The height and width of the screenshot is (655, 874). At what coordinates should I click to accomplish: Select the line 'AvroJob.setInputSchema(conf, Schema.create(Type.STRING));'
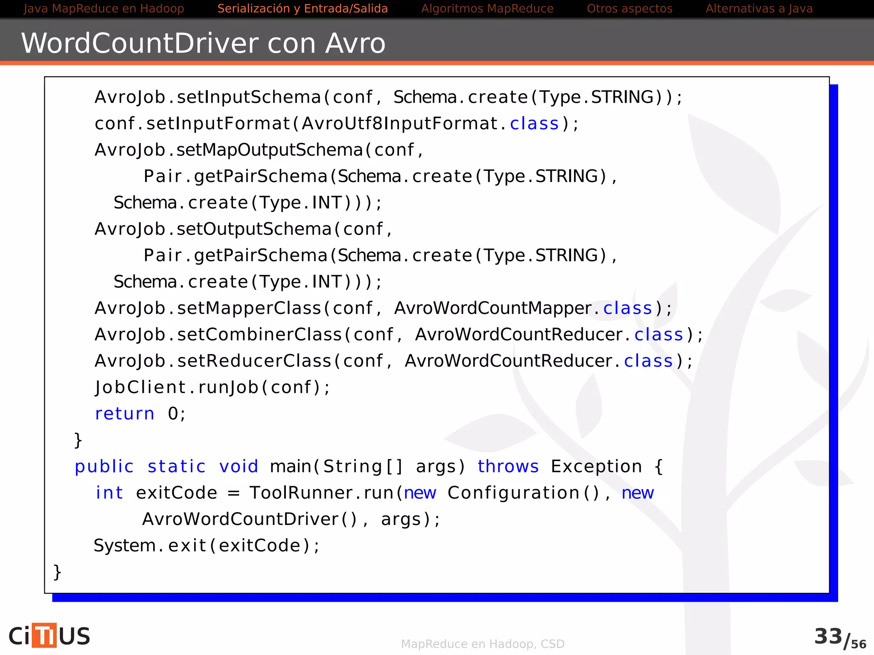coord(388,97)
